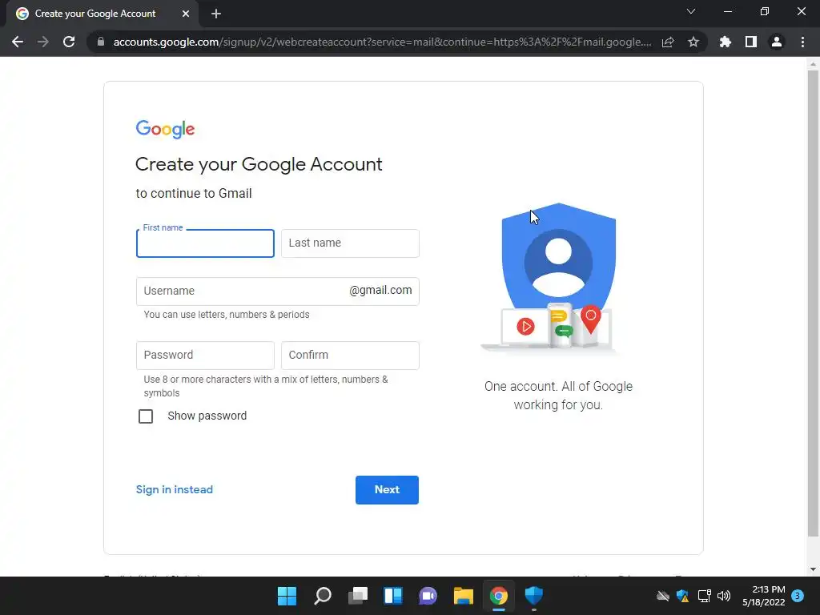820x615 pixels.
Task: Click the Sign in instead link
Action: point(174,489)
